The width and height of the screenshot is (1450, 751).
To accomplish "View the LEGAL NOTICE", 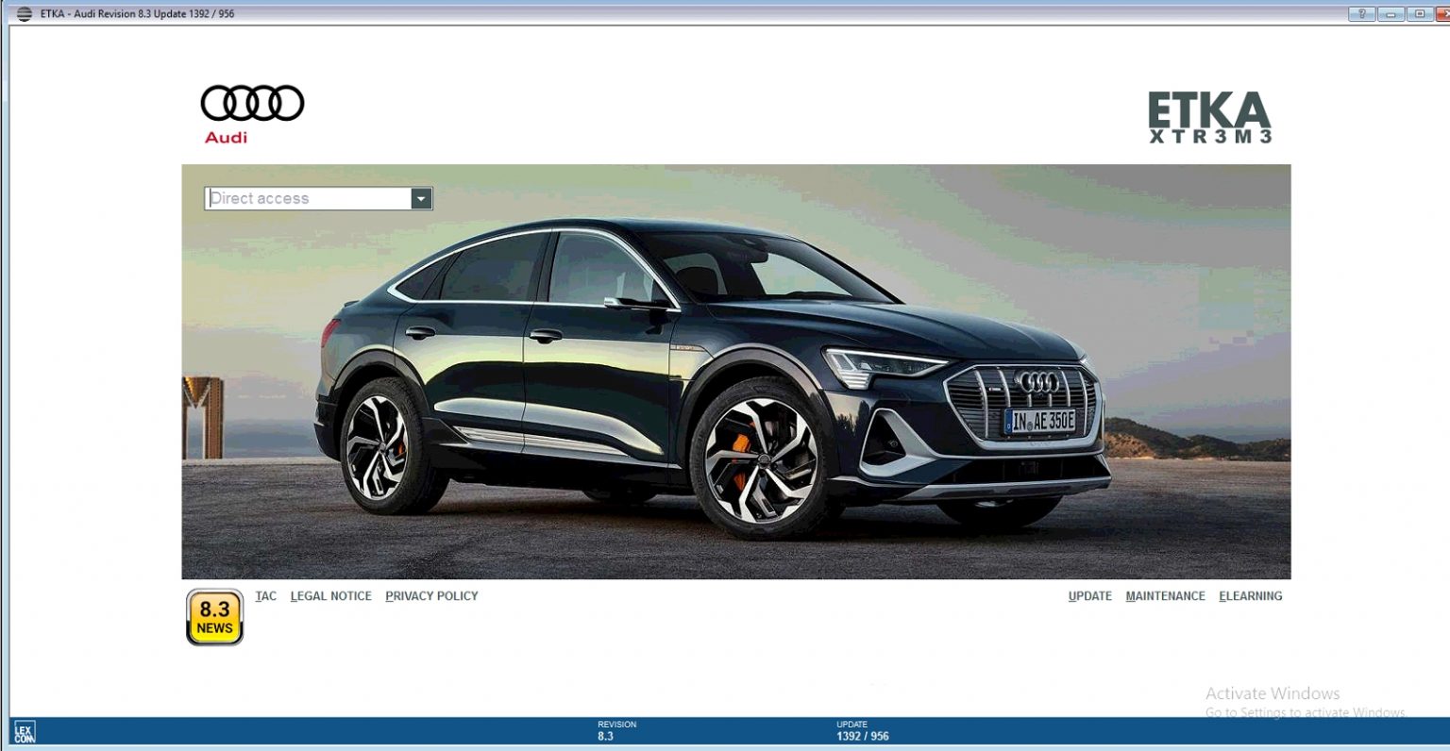I will click(x=330, y=595).
